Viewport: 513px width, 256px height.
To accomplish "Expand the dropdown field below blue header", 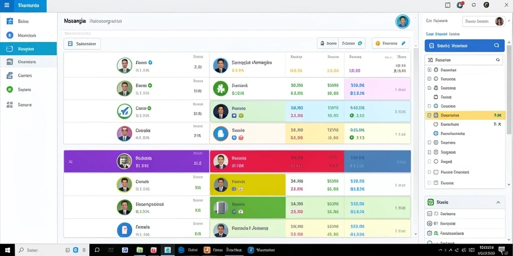I will tap(464, 60).
